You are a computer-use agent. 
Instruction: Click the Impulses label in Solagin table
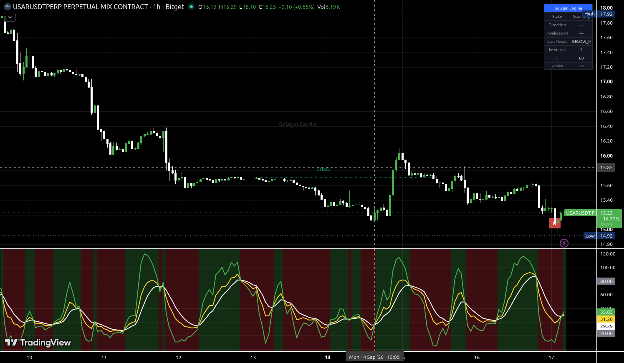[557, 50]
